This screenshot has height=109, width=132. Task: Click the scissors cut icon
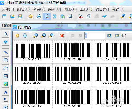[81, 16]
